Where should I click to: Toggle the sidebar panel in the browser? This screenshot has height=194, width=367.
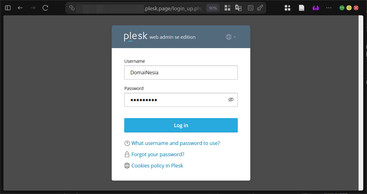(8, 7)
